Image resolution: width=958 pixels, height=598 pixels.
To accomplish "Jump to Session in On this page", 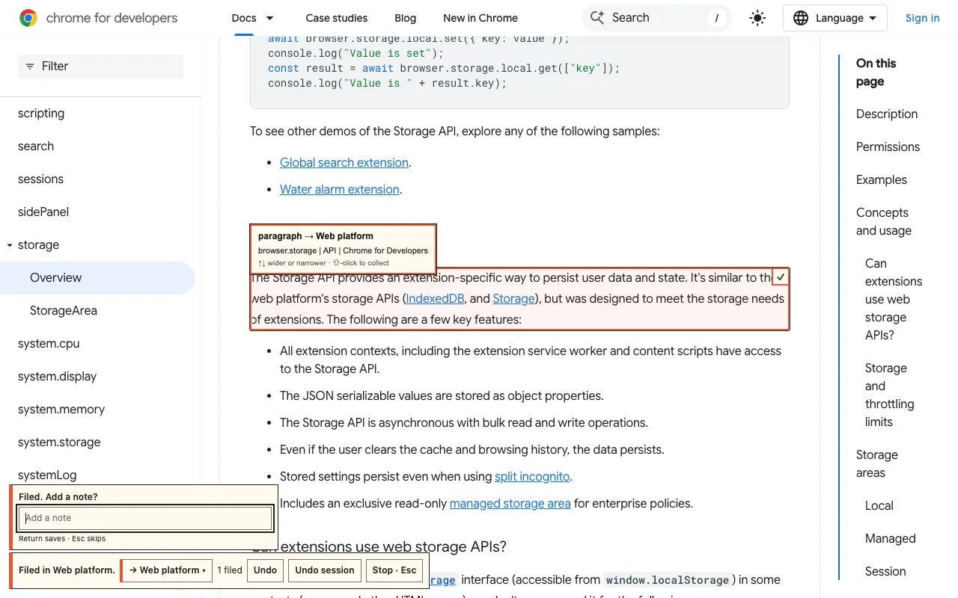I will pos(885,572).
